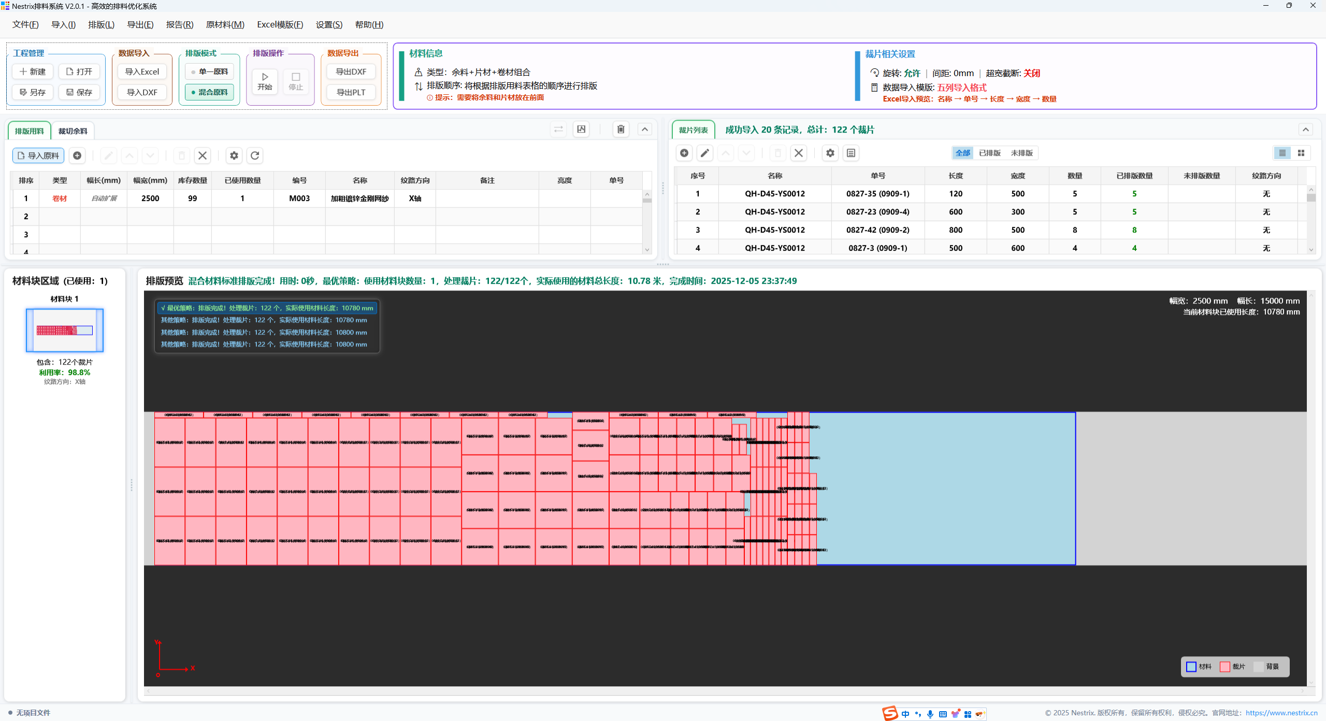Viewport: 1326px width, 721px height.
Task: Switch to the 裁切余料 tab
Action: click(x=73, y=131)
